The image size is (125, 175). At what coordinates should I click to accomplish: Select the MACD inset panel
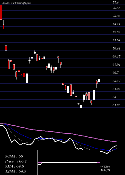(69, 162)
